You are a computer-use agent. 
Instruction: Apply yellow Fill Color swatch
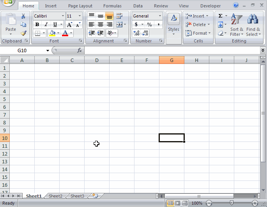52,33
